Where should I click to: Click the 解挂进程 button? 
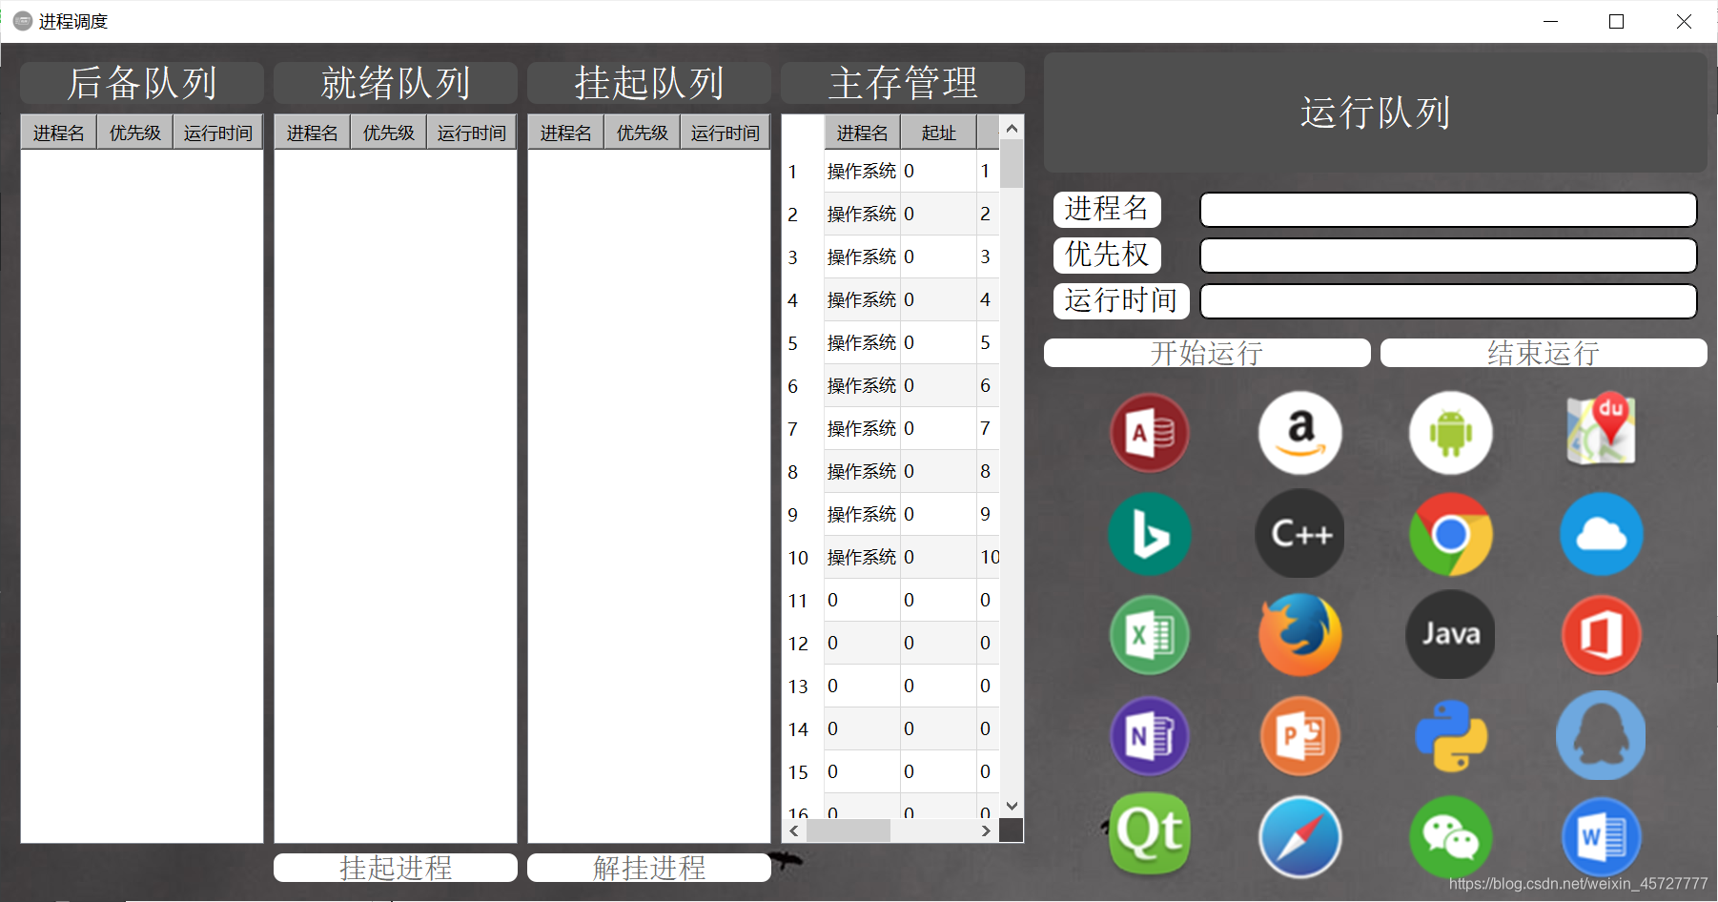[x=649, y=868]
